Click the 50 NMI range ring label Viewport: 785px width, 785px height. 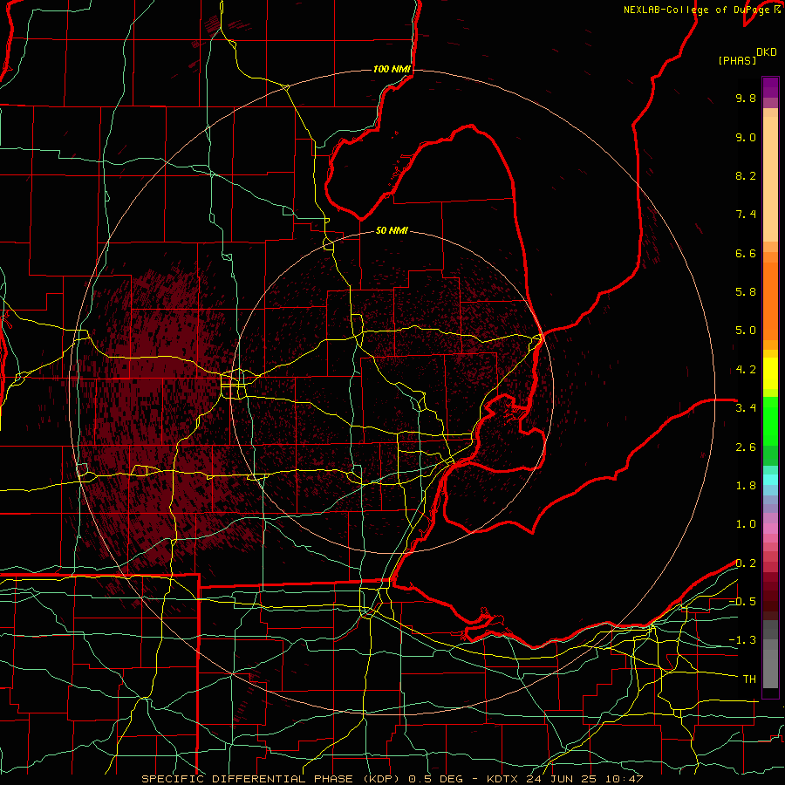point(392,230)
